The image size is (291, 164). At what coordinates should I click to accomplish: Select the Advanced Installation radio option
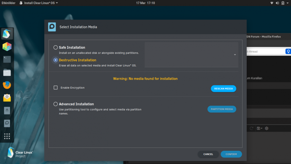(56, 104)
